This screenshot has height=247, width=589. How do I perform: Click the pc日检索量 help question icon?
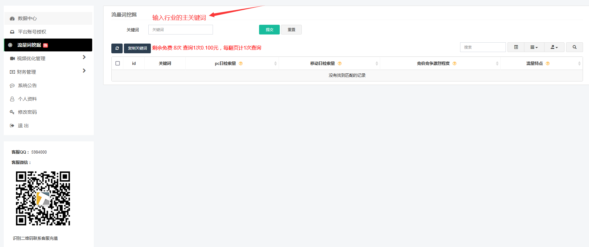tap(241, 64)
